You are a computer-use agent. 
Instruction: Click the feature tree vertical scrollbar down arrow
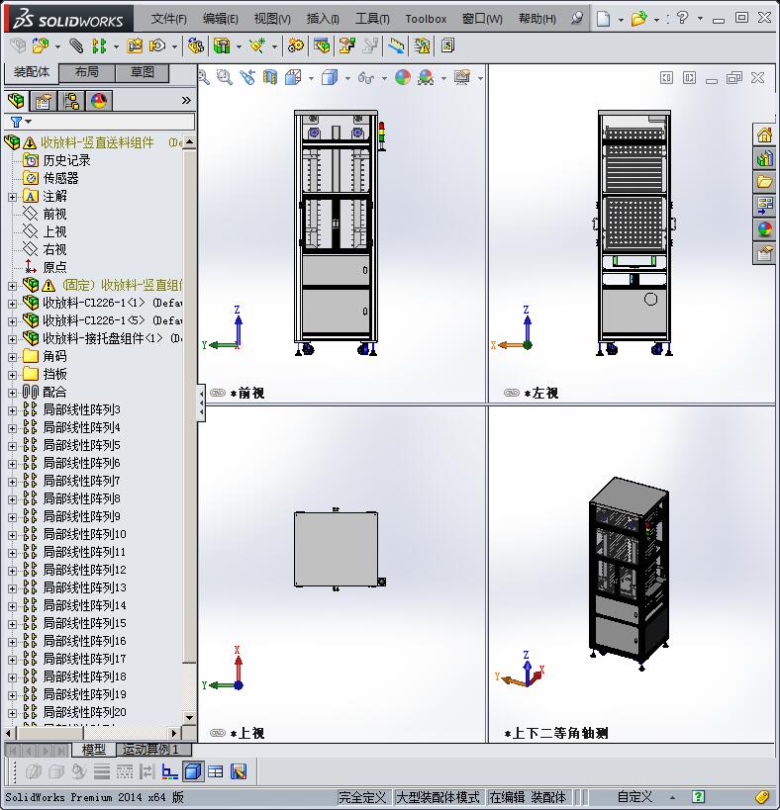click(190, 717)
